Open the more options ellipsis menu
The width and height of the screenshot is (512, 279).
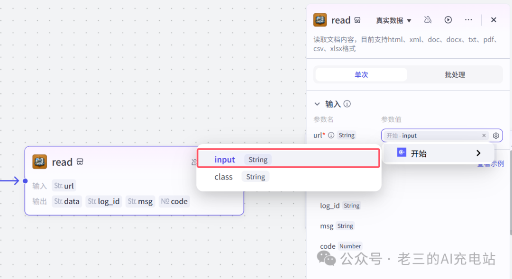(468, 20)
